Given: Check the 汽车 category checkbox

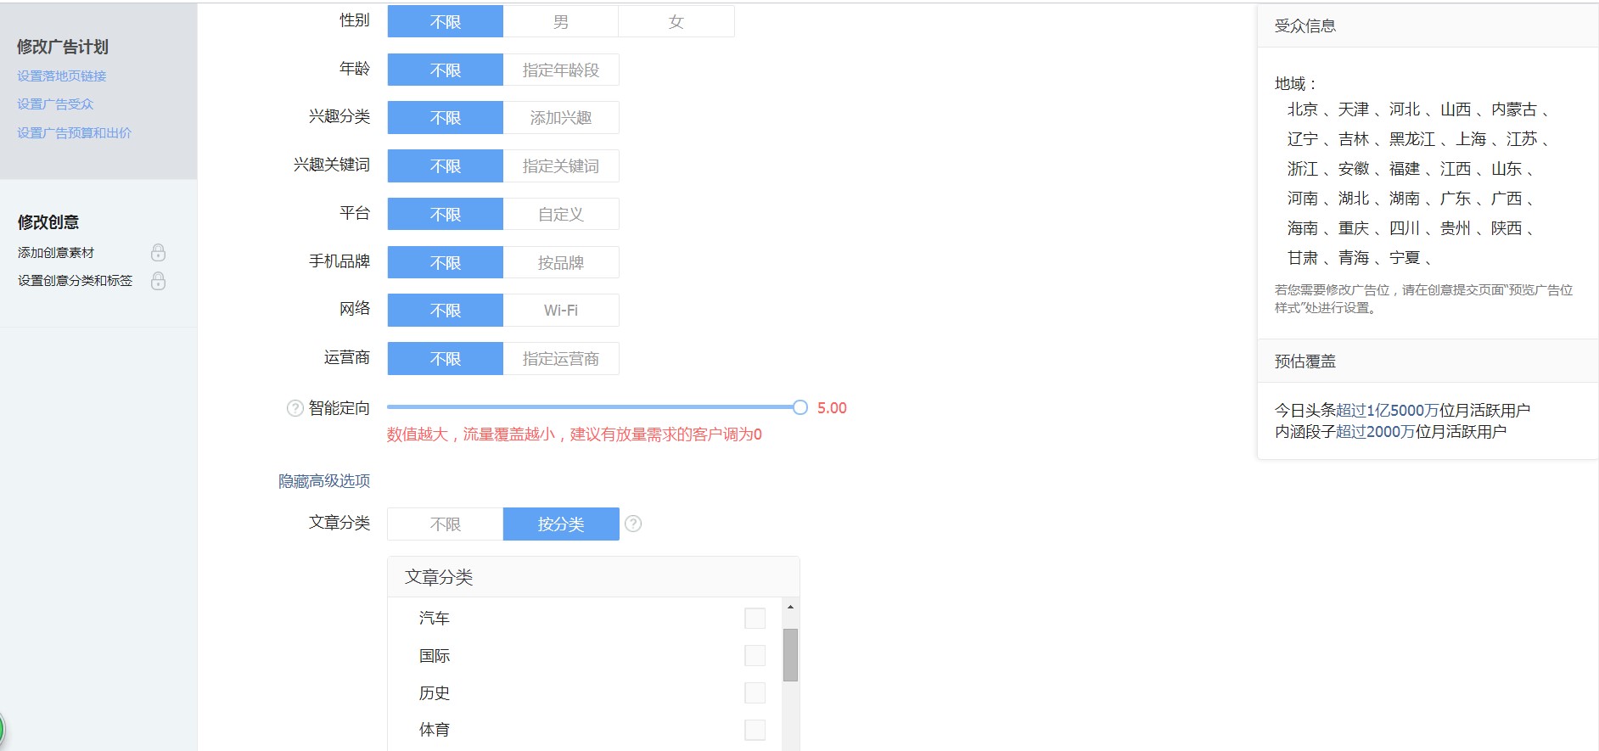Looking at the screenshot, I should (x=755, y=619).
